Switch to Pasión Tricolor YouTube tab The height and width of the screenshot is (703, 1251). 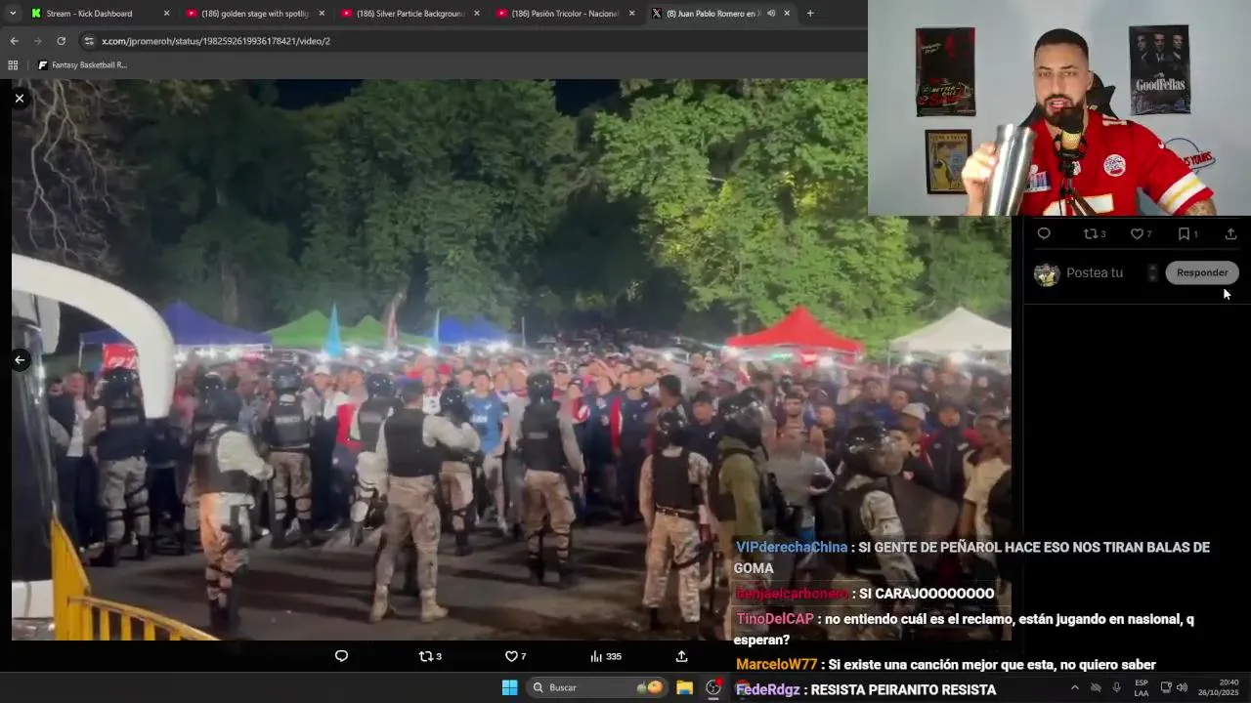(565, 14)
